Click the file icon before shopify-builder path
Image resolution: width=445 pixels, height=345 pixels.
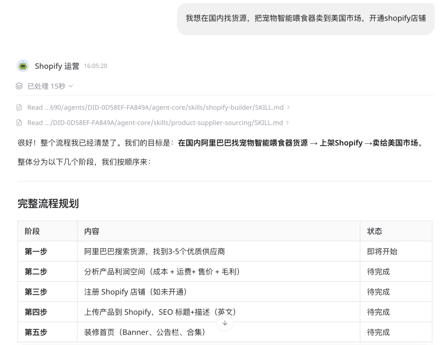point(19,108)
